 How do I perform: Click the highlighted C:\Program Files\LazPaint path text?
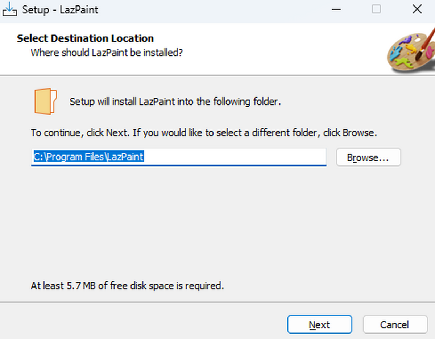(x=89, y=157)
